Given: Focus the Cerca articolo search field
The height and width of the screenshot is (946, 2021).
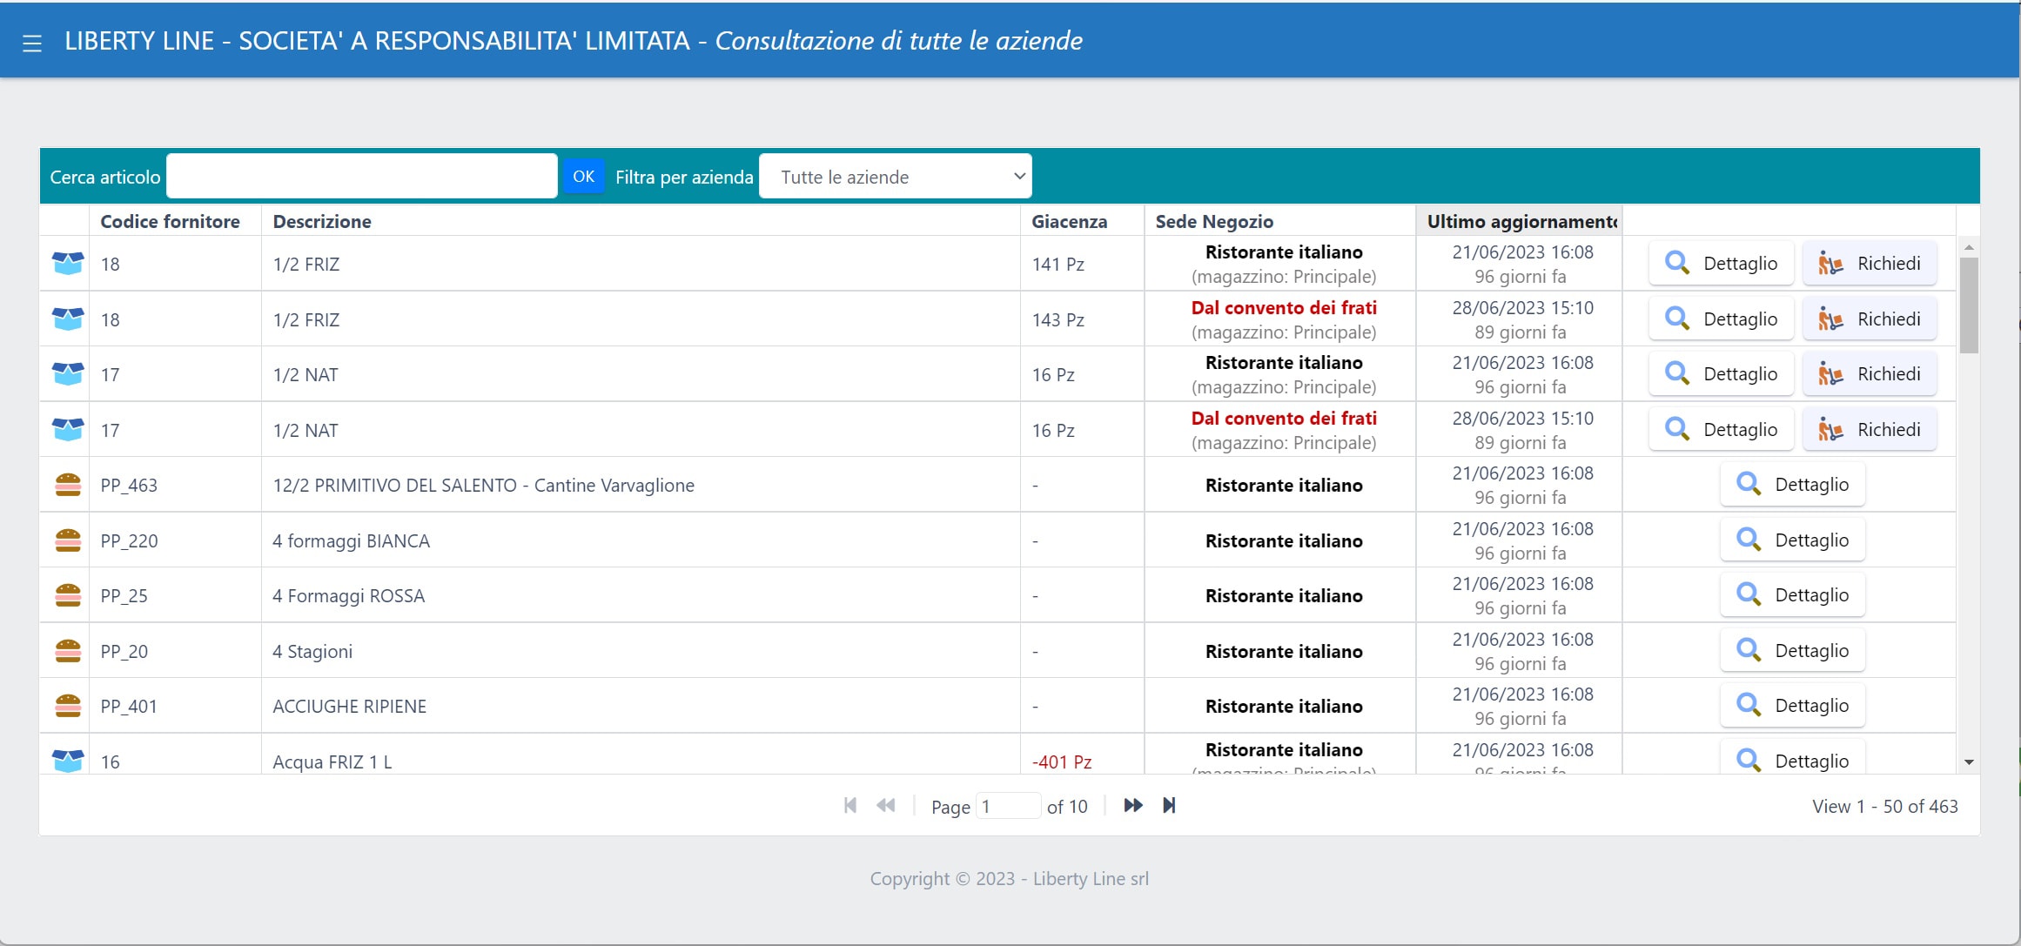Looking at the screenshot, I should (362, 177).
